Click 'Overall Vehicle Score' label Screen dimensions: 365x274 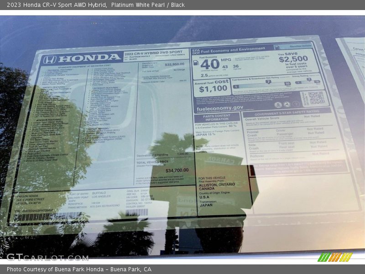tap(262, 119)
